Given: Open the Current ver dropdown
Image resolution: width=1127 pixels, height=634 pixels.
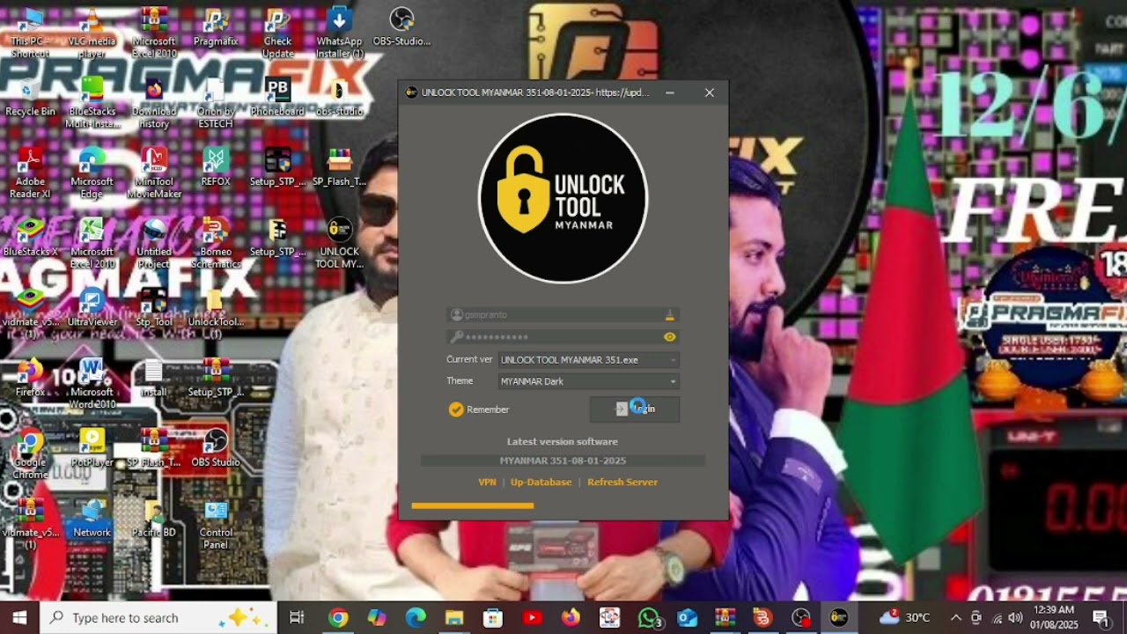Looking at the screenshot, I should coord(588,359).
